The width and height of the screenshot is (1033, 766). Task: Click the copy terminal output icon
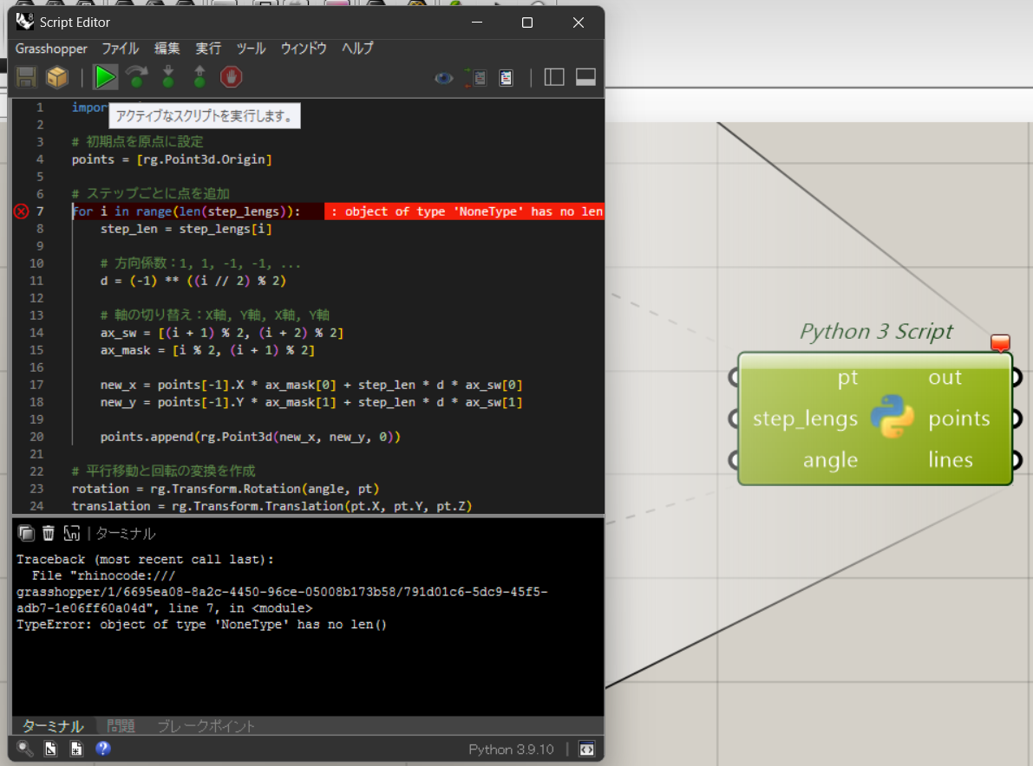pos(26,533)
